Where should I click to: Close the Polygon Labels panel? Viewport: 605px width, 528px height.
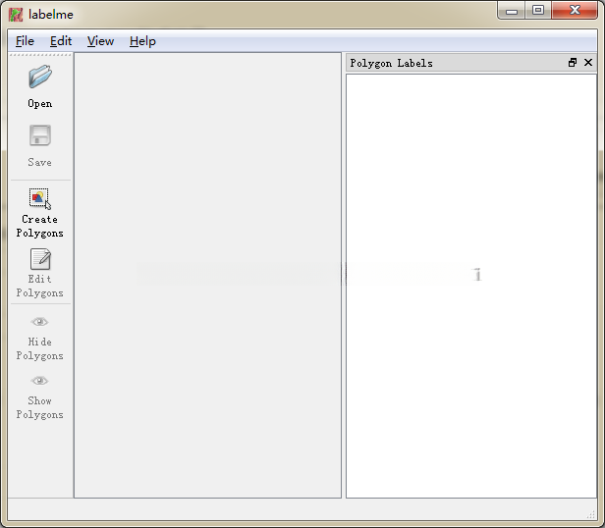pyautogui.click(x=588, y=63)
